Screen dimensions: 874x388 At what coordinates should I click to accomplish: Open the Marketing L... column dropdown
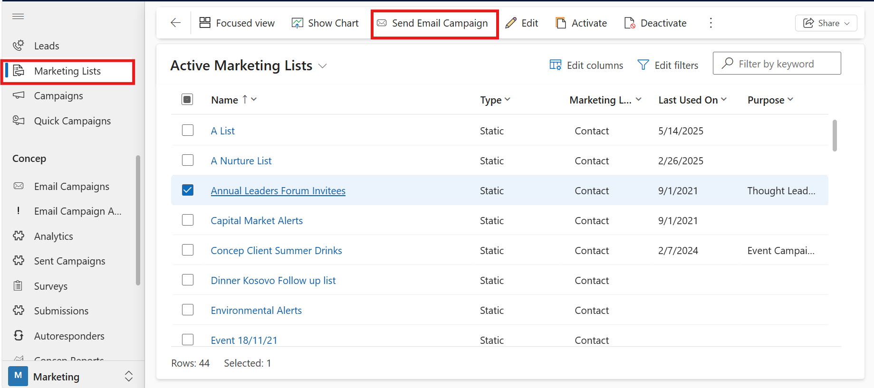(x=639, y=99)
